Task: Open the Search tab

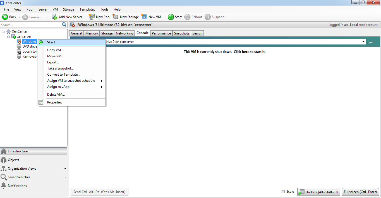Action: coord(197,33)
